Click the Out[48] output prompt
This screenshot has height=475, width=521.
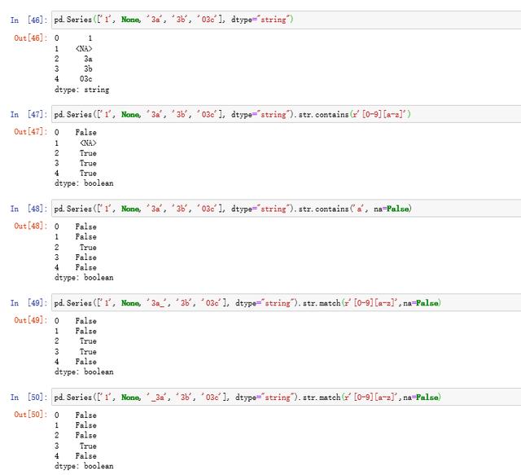click(x=31, y=227)
